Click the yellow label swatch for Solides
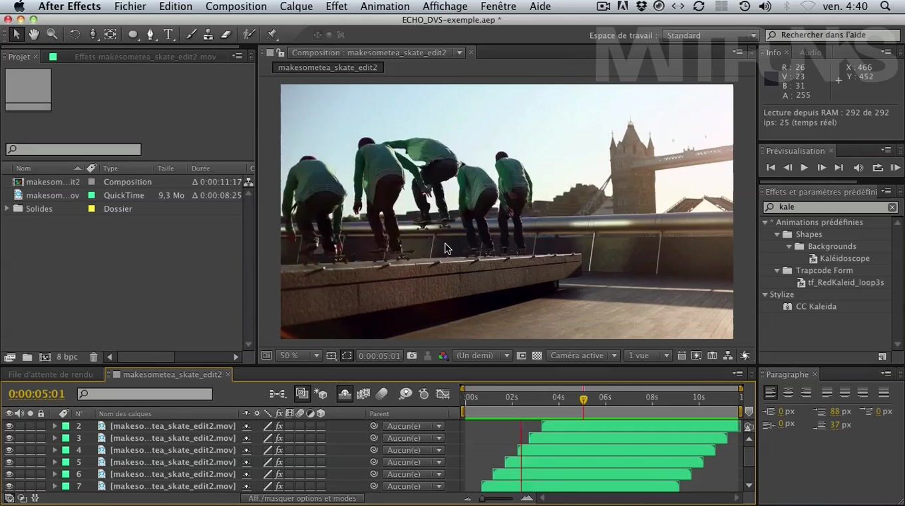The height and width of the screenshot is (506, 905). click(x=92, y=209)
